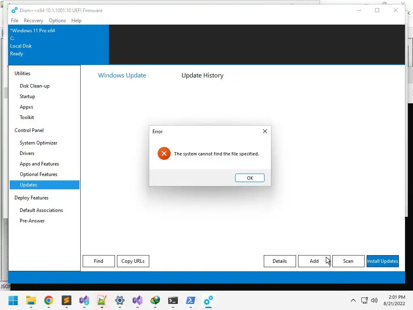Switch to the Windows Update tab
This screenshot has width=413, height=310.
click(122, 75)
